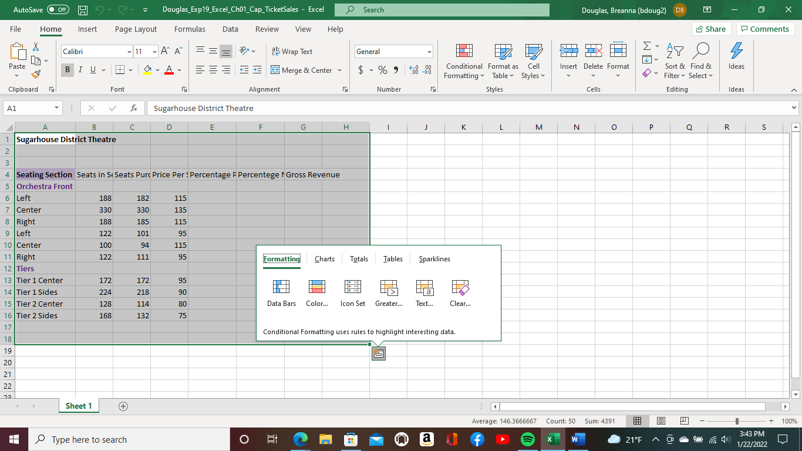Click Zoom In on the zoom slider
The image size is (802, 451).
tap(771, 421)
